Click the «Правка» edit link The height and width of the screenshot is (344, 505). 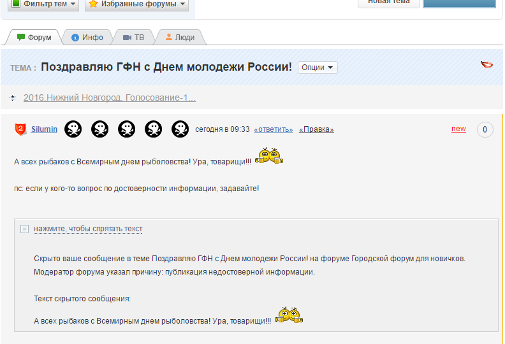(316, 129)
